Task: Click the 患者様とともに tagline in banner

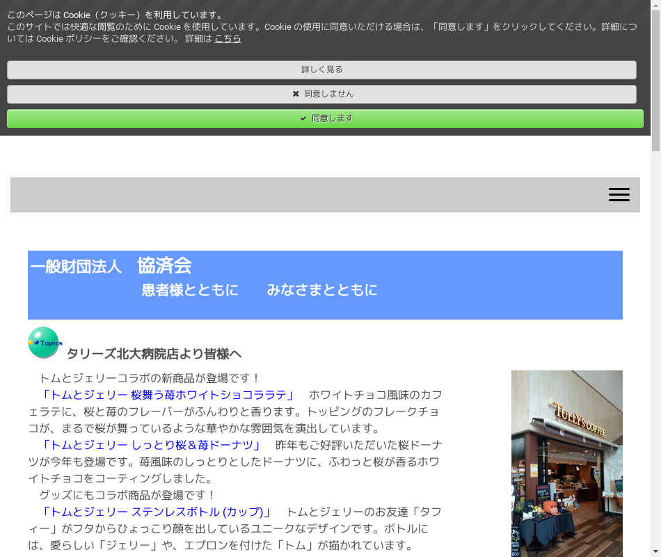Action: pyautogui.click(x=190, y=290)
